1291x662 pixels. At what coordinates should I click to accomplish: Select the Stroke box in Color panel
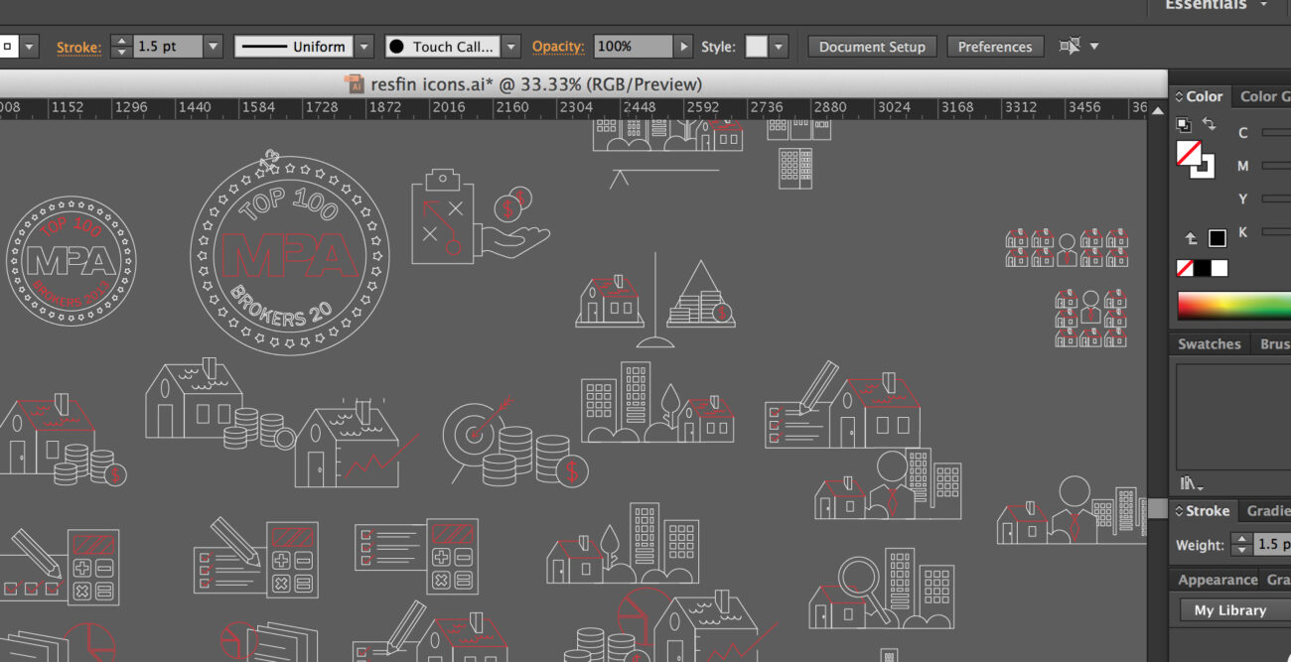[x=1203, y=167]
